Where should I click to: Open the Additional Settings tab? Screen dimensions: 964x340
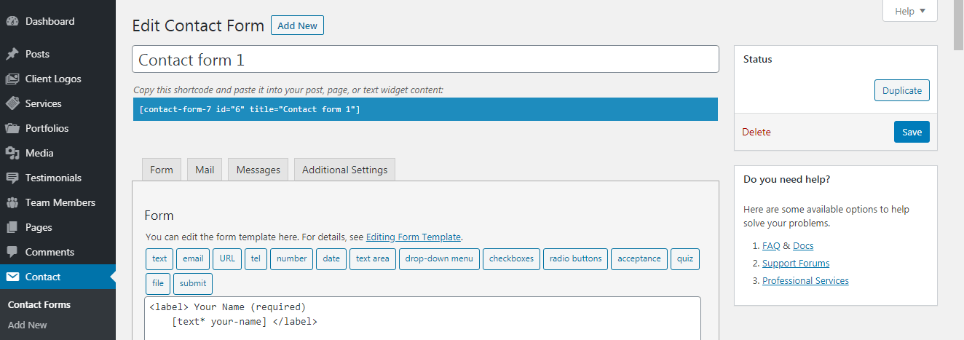(344, 170)
